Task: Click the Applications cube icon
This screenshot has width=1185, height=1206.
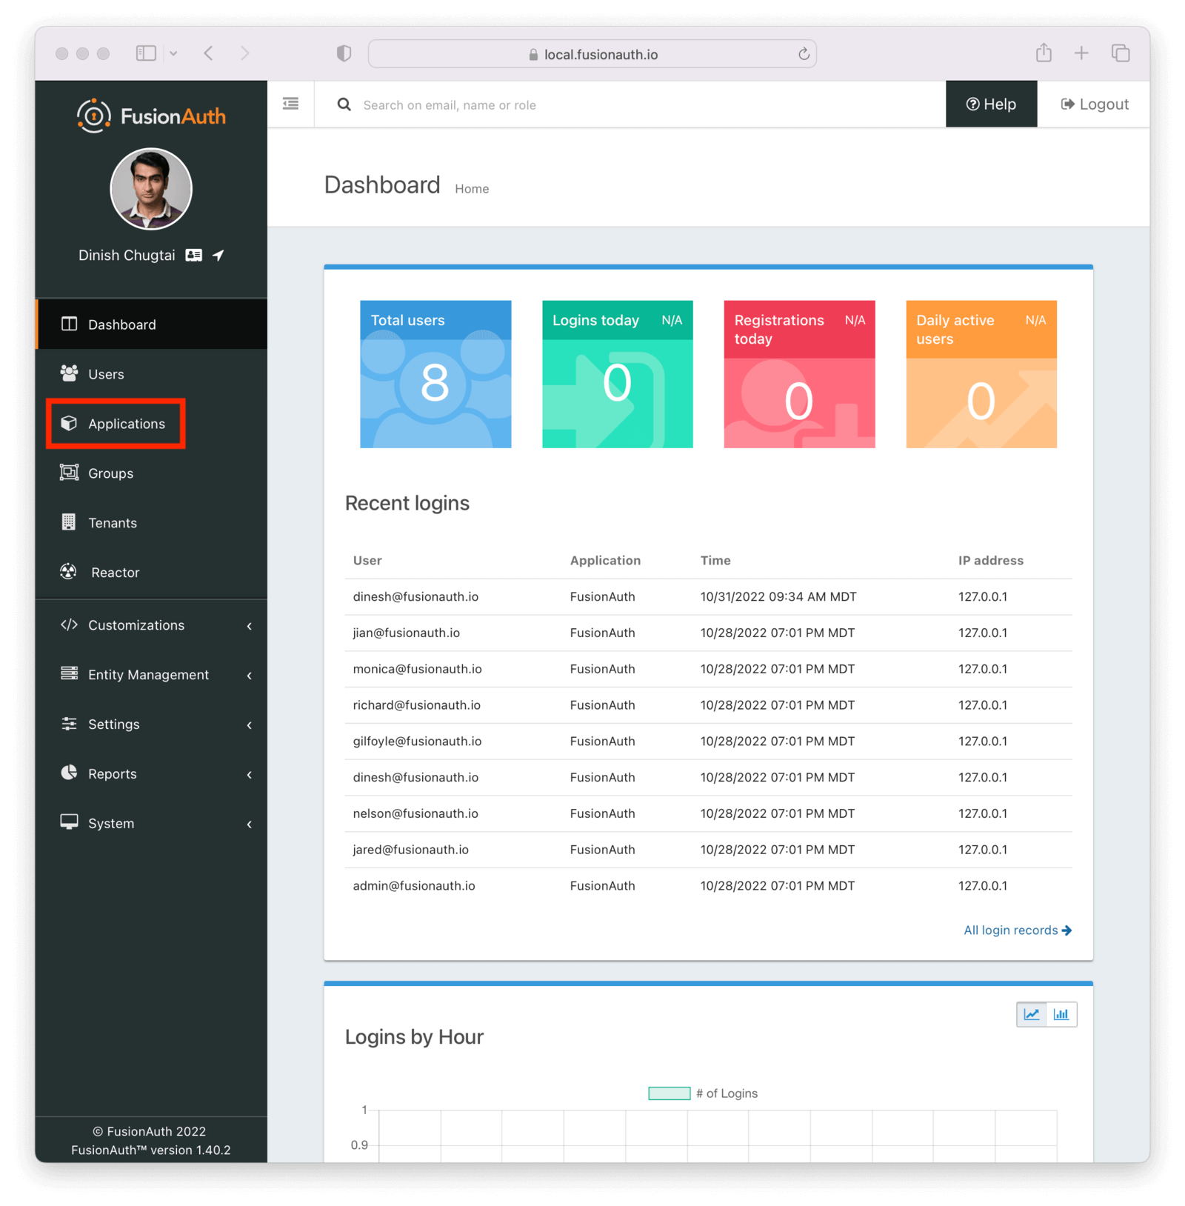Action: coord(69,423)
